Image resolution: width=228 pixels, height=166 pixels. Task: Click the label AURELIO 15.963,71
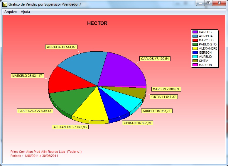point(157,111)
